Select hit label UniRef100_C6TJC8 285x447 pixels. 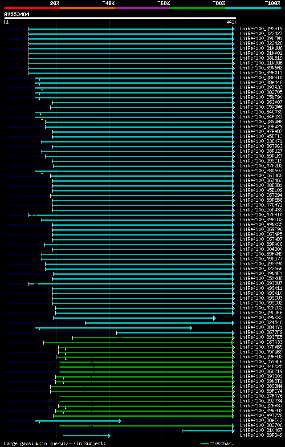261,176
